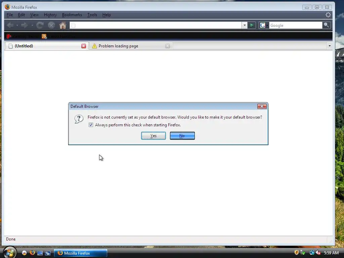Click the first quick launch icon beside Start
This screenshot has width=344, height=258.
point(24,253)
